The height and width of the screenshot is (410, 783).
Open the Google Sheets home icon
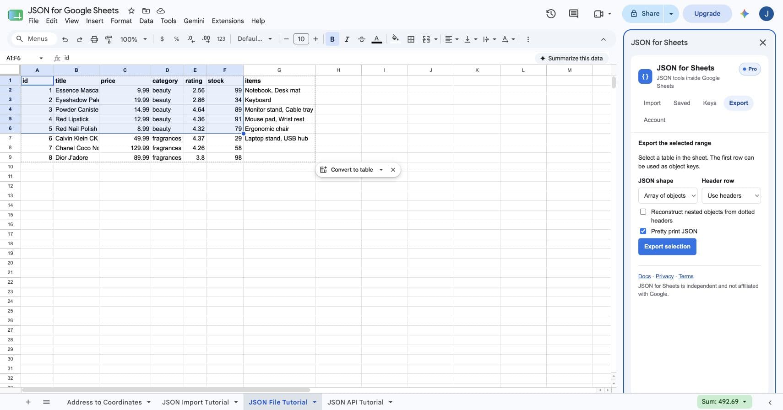click(15, 15)
